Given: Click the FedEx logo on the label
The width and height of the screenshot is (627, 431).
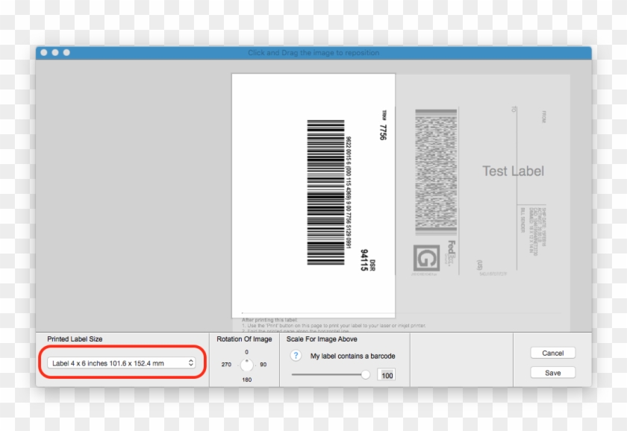Looking at the screenshot, I should pyautogui.click(x=451, y=254).
